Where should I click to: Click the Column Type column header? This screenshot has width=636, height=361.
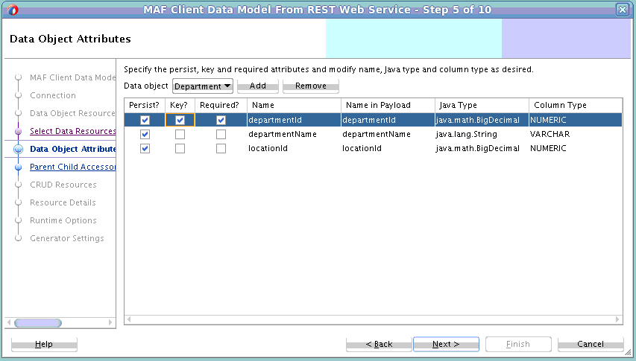click(x=576, y=105)
